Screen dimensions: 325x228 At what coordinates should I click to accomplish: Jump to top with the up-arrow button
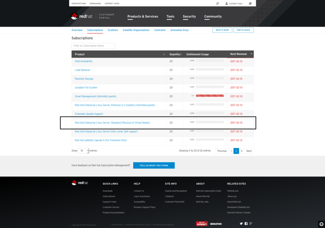[x=321, y=224]
